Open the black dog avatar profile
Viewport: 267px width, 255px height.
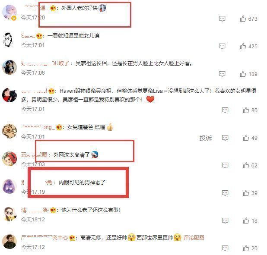point(10,67)
